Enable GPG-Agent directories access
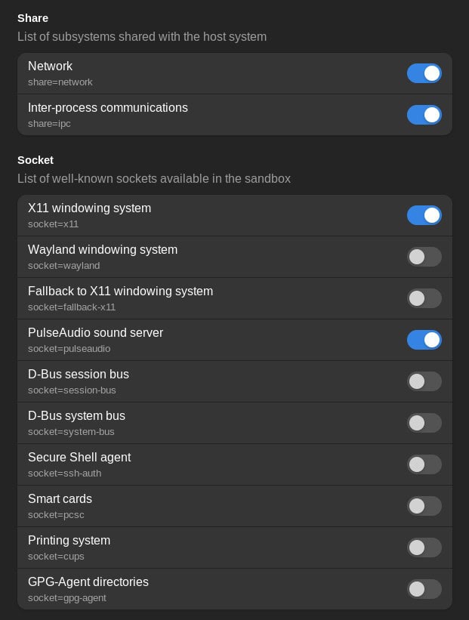 coord(424,589)
